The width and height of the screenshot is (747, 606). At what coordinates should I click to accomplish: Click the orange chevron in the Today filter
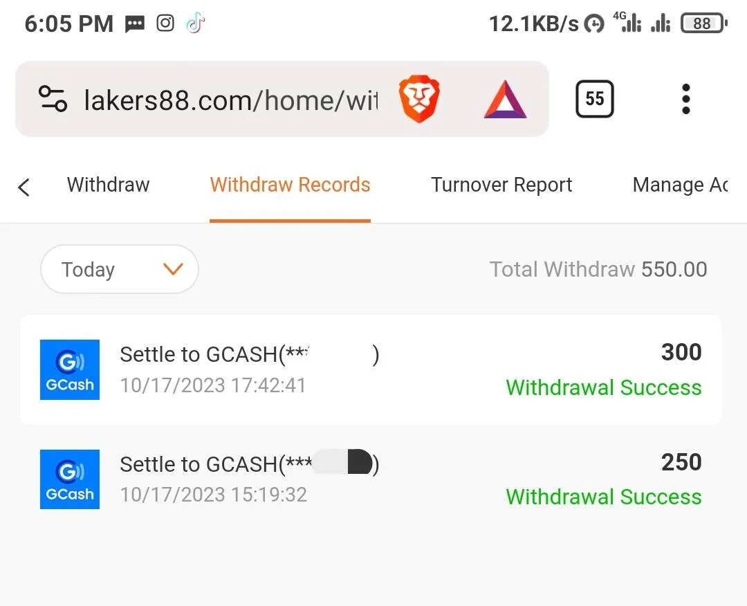pos(173,269)
